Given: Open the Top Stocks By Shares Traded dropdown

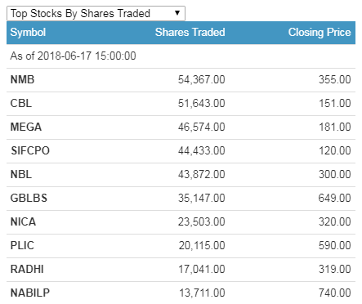Looking at the screenshot, I should [x=96, y=13].
